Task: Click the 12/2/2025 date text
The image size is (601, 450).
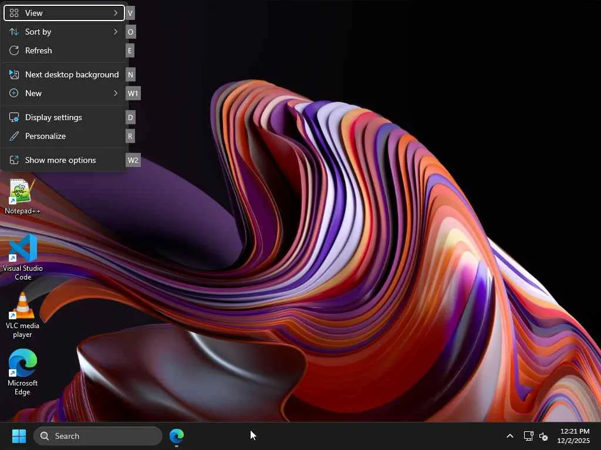Action: (573, 441)
